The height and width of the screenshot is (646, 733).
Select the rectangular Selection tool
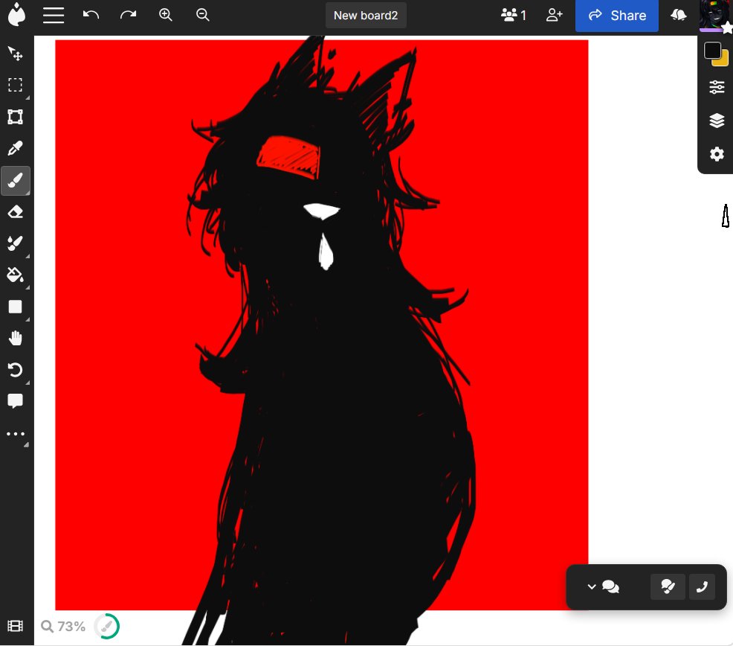click(16, 85)
